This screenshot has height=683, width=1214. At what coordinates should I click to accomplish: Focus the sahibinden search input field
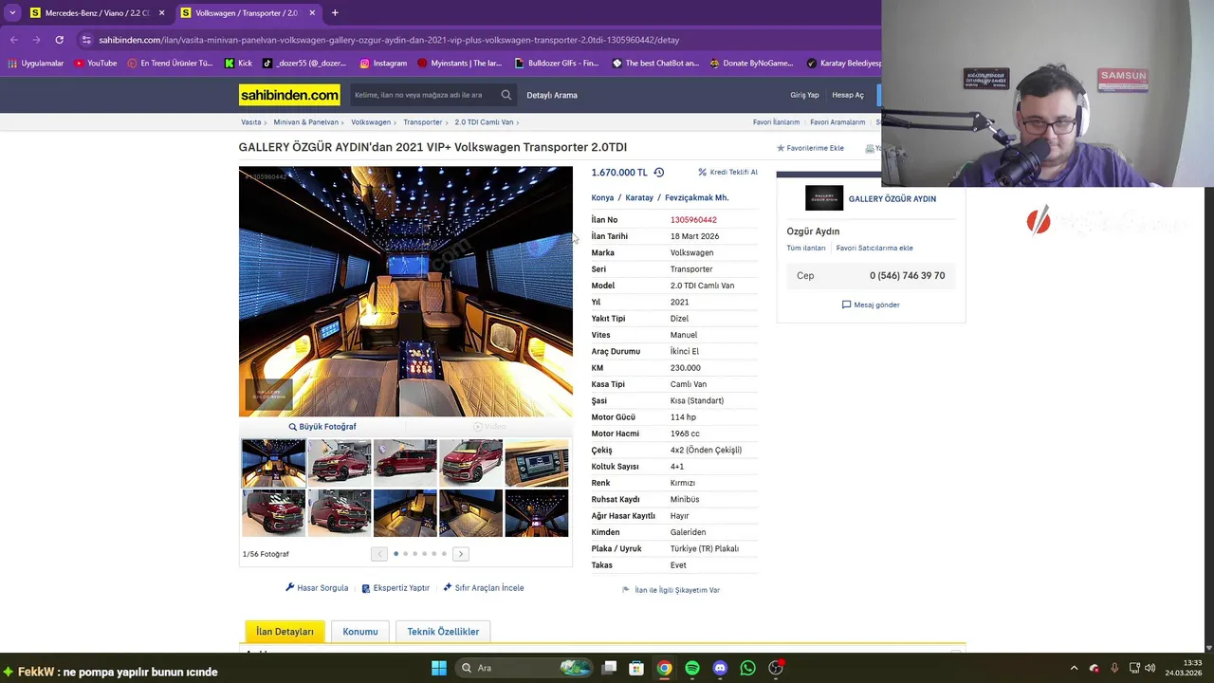[423, 95]
